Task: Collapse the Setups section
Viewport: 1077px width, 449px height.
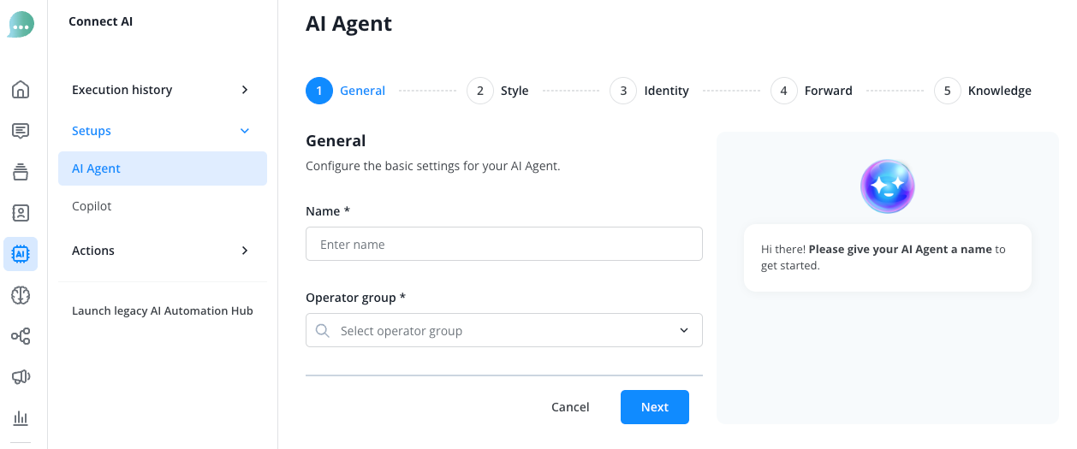Action: point(161,131)
